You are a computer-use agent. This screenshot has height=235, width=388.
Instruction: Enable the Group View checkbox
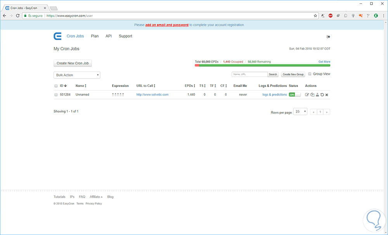[x=310, y=74]
